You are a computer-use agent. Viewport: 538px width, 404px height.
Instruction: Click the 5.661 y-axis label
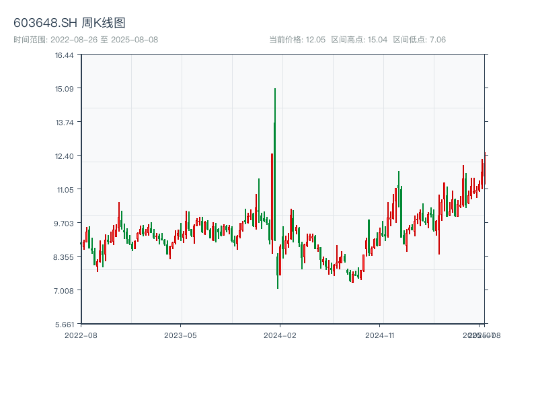[x=65, y=325]
